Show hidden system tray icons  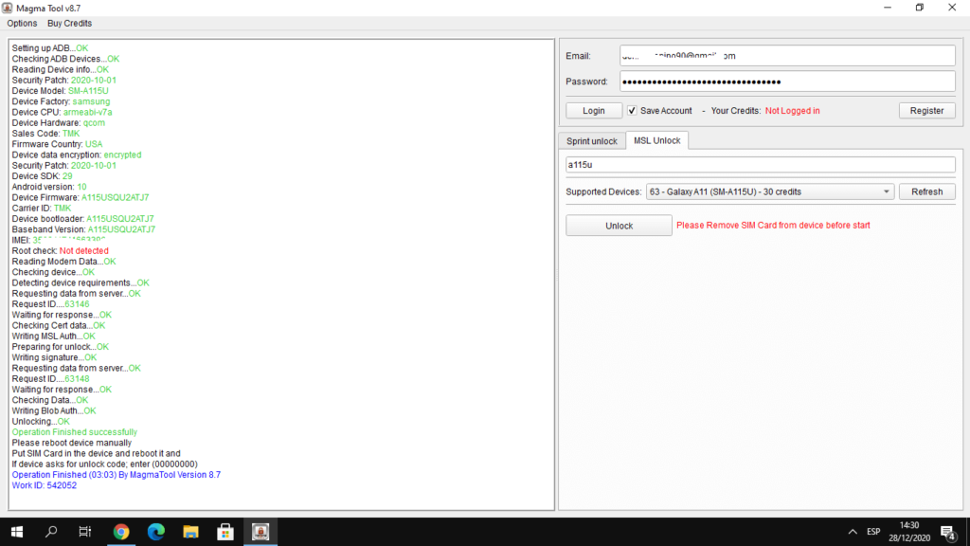pyautogui.click(x=853, y=532)
